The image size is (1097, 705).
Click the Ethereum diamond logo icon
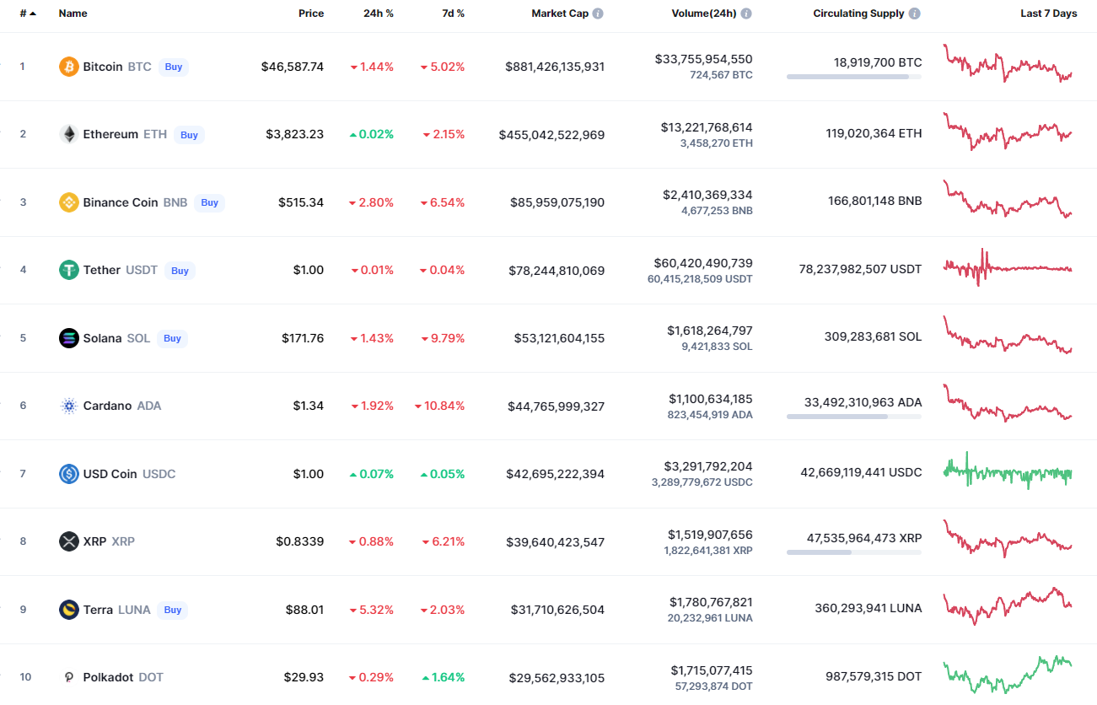[69, 134]
